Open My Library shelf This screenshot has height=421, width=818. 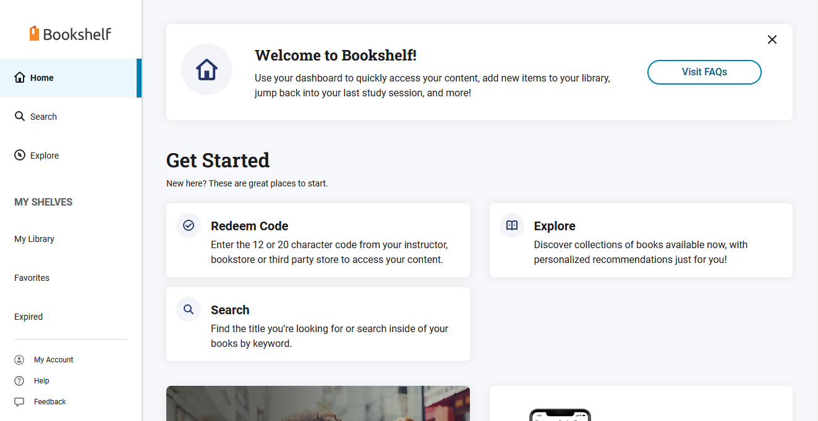click(35, 239)
